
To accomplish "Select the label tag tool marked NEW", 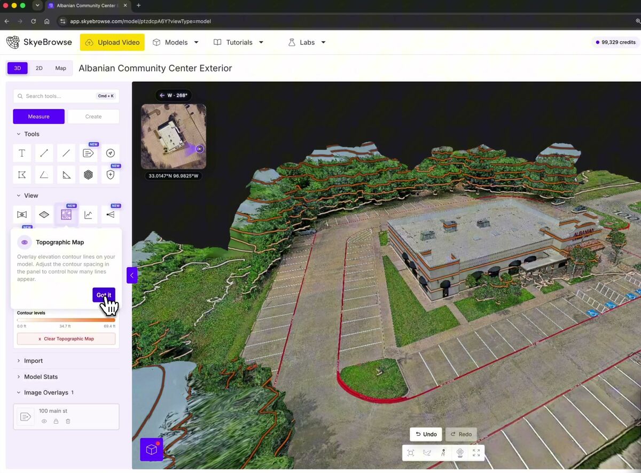I will 88,153.
